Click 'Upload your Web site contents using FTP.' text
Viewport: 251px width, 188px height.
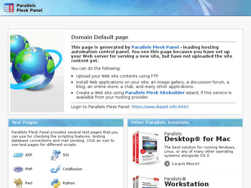coord(117,76)
